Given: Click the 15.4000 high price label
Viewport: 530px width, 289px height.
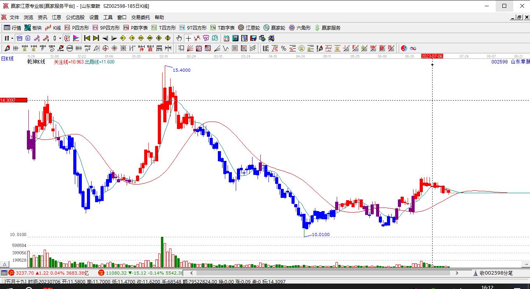Looking at the screenshot, I should [182, 70].
